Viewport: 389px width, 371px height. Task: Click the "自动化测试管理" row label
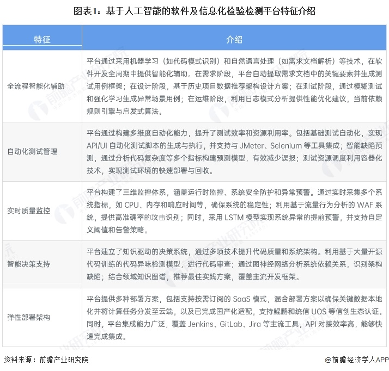coord(32,151)
